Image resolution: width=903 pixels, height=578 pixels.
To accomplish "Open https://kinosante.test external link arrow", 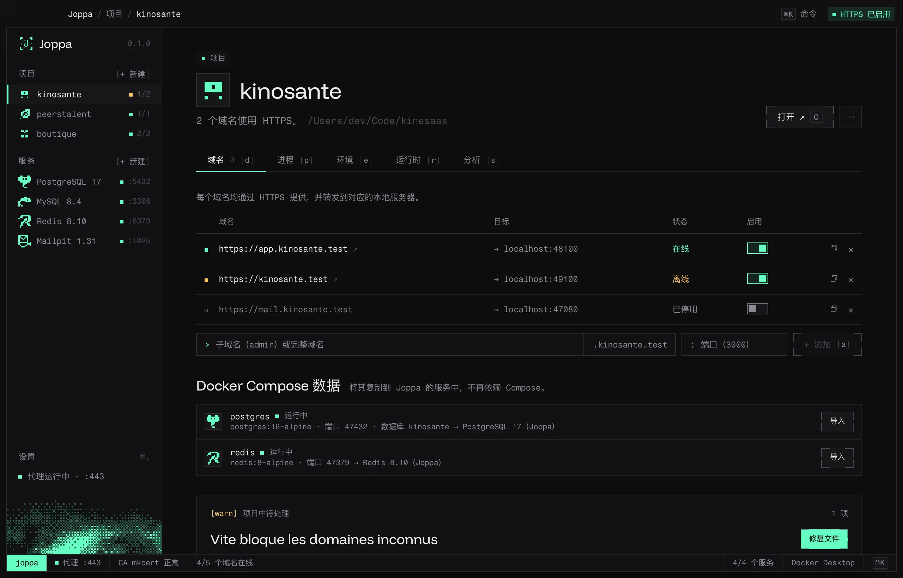I will click(335, 279).
